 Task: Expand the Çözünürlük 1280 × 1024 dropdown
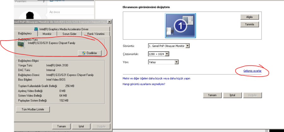[x=167, y=54]
